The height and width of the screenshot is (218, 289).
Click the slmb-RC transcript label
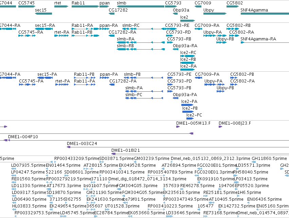(131, 25)
